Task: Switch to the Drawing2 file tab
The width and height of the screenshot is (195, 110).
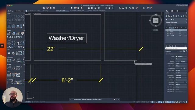Action: click(46, 11)
